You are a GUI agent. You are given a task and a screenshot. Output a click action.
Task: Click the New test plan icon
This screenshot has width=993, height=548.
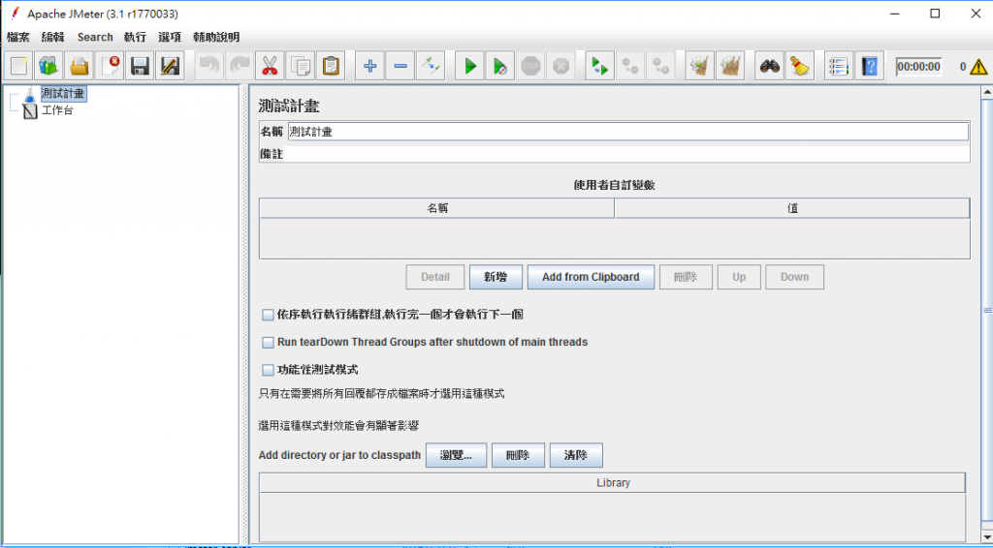pyautogui.click(x=19, y=66)
